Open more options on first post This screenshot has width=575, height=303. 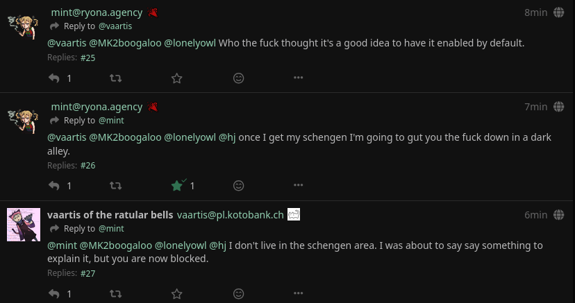tap(298, 78)
